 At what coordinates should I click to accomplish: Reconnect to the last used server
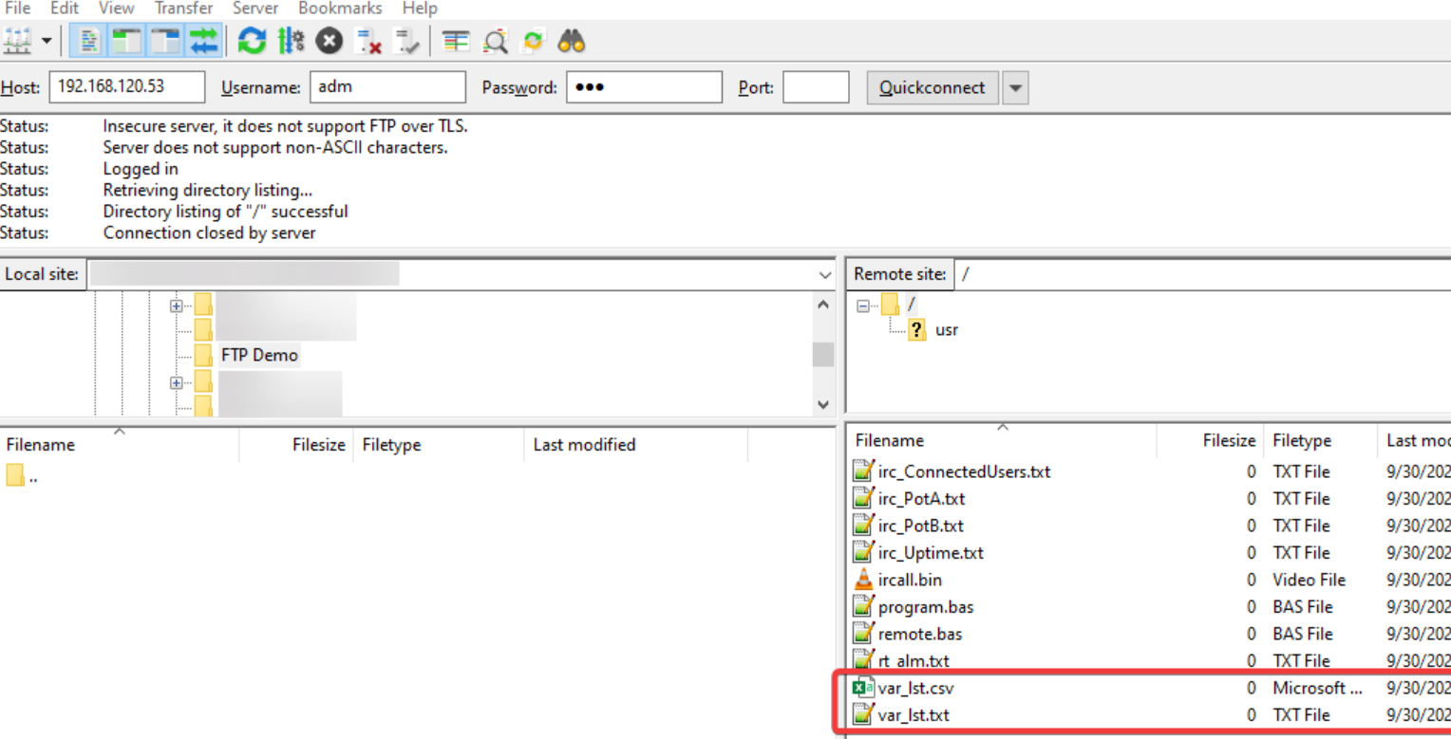[408, 41]
